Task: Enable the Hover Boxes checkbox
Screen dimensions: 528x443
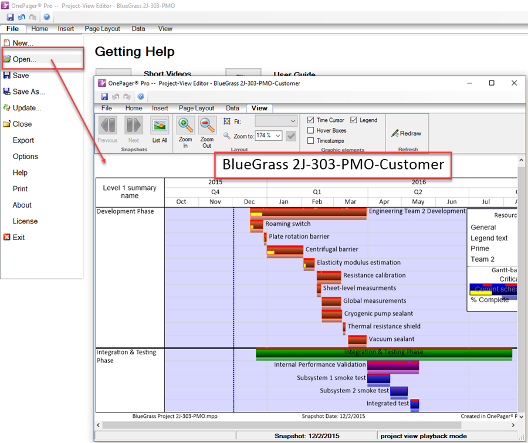Action: (x=310, y=130)
